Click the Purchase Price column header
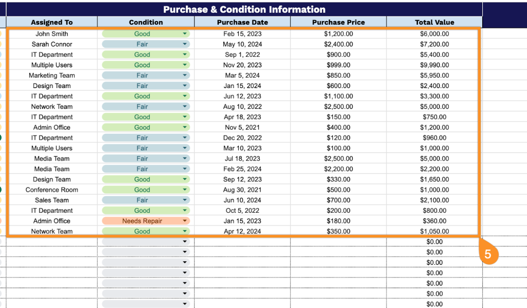 point(338,22)
